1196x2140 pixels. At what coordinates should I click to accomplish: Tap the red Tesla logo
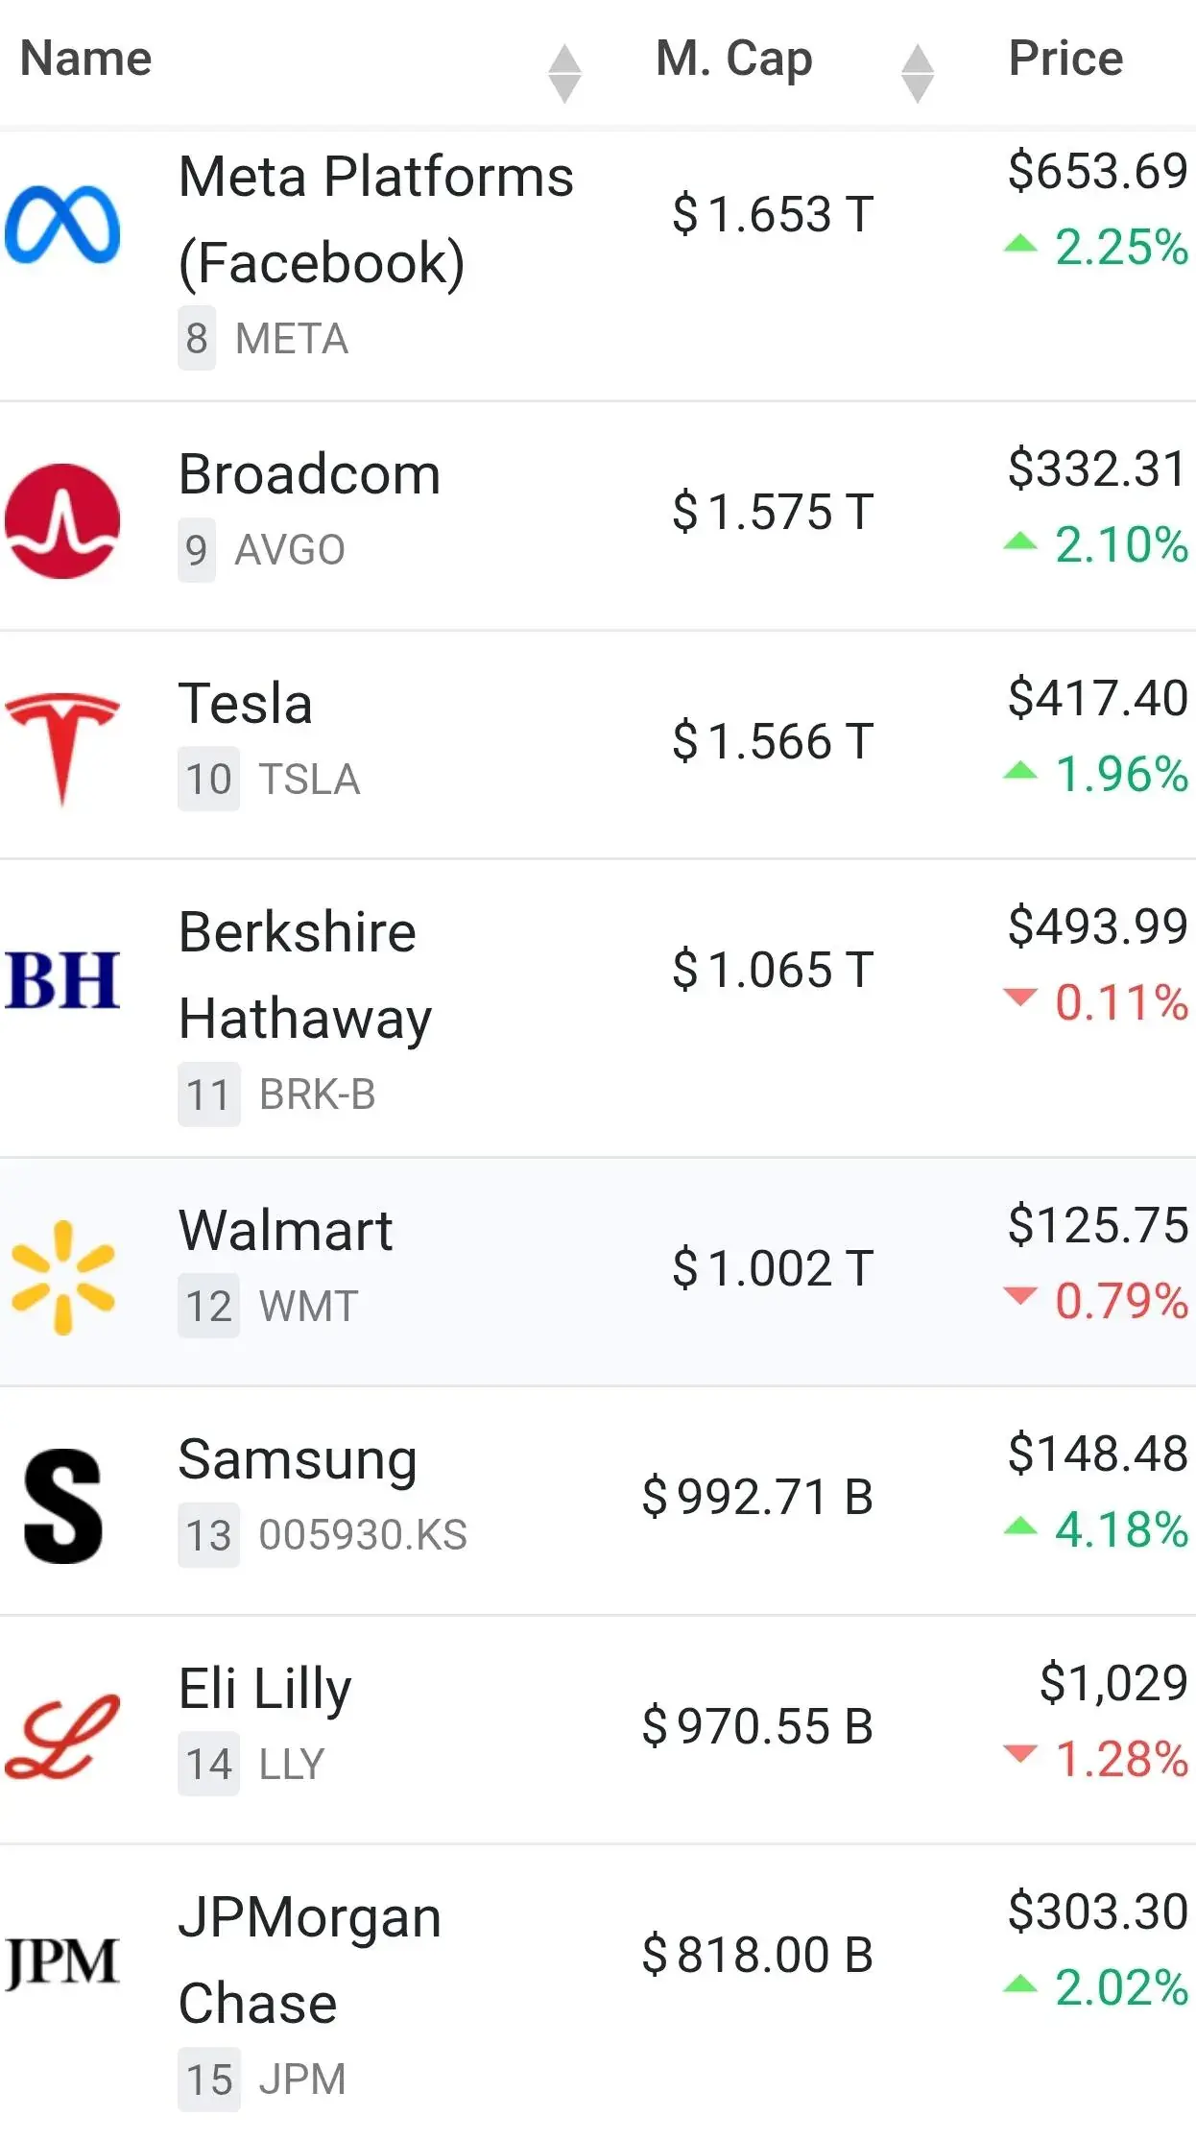[62, 748]
